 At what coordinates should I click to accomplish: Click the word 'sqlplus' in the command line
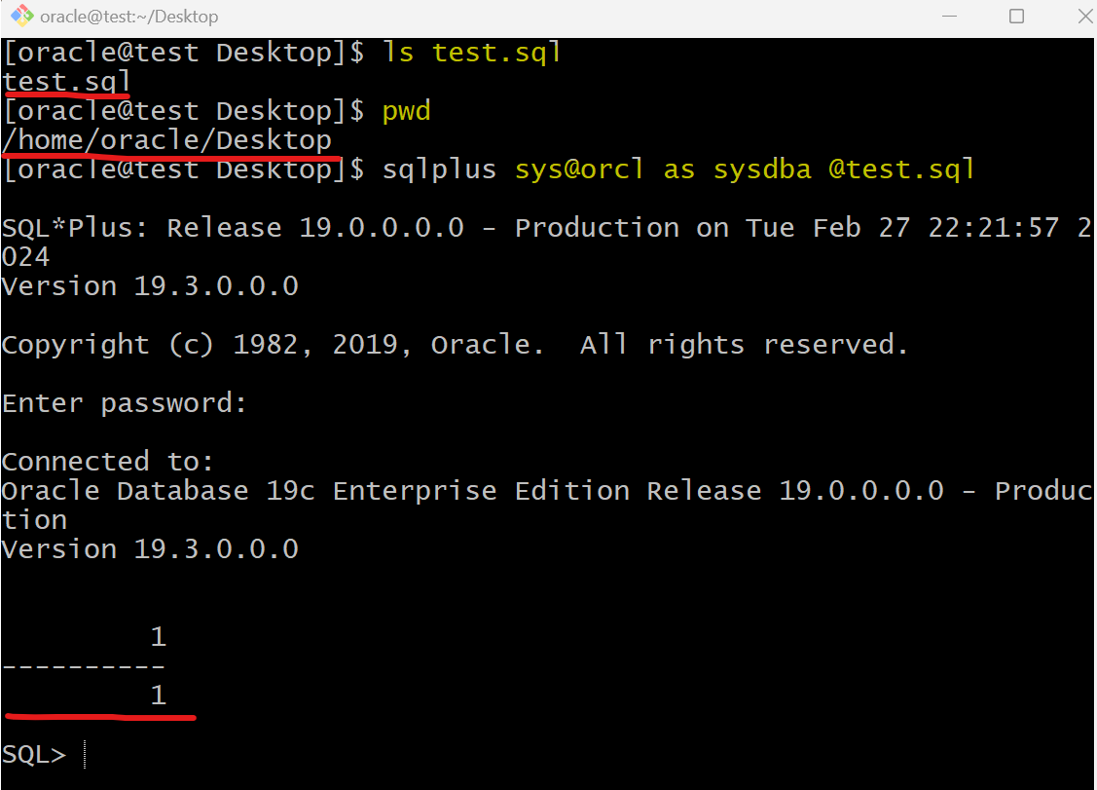click(x=439, y=169)
